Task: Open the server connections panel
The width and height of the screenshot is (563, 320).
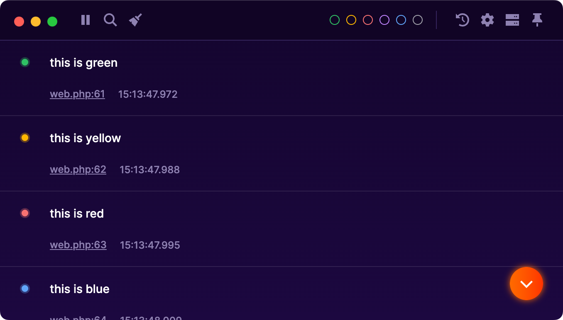Action: point(512,20)
